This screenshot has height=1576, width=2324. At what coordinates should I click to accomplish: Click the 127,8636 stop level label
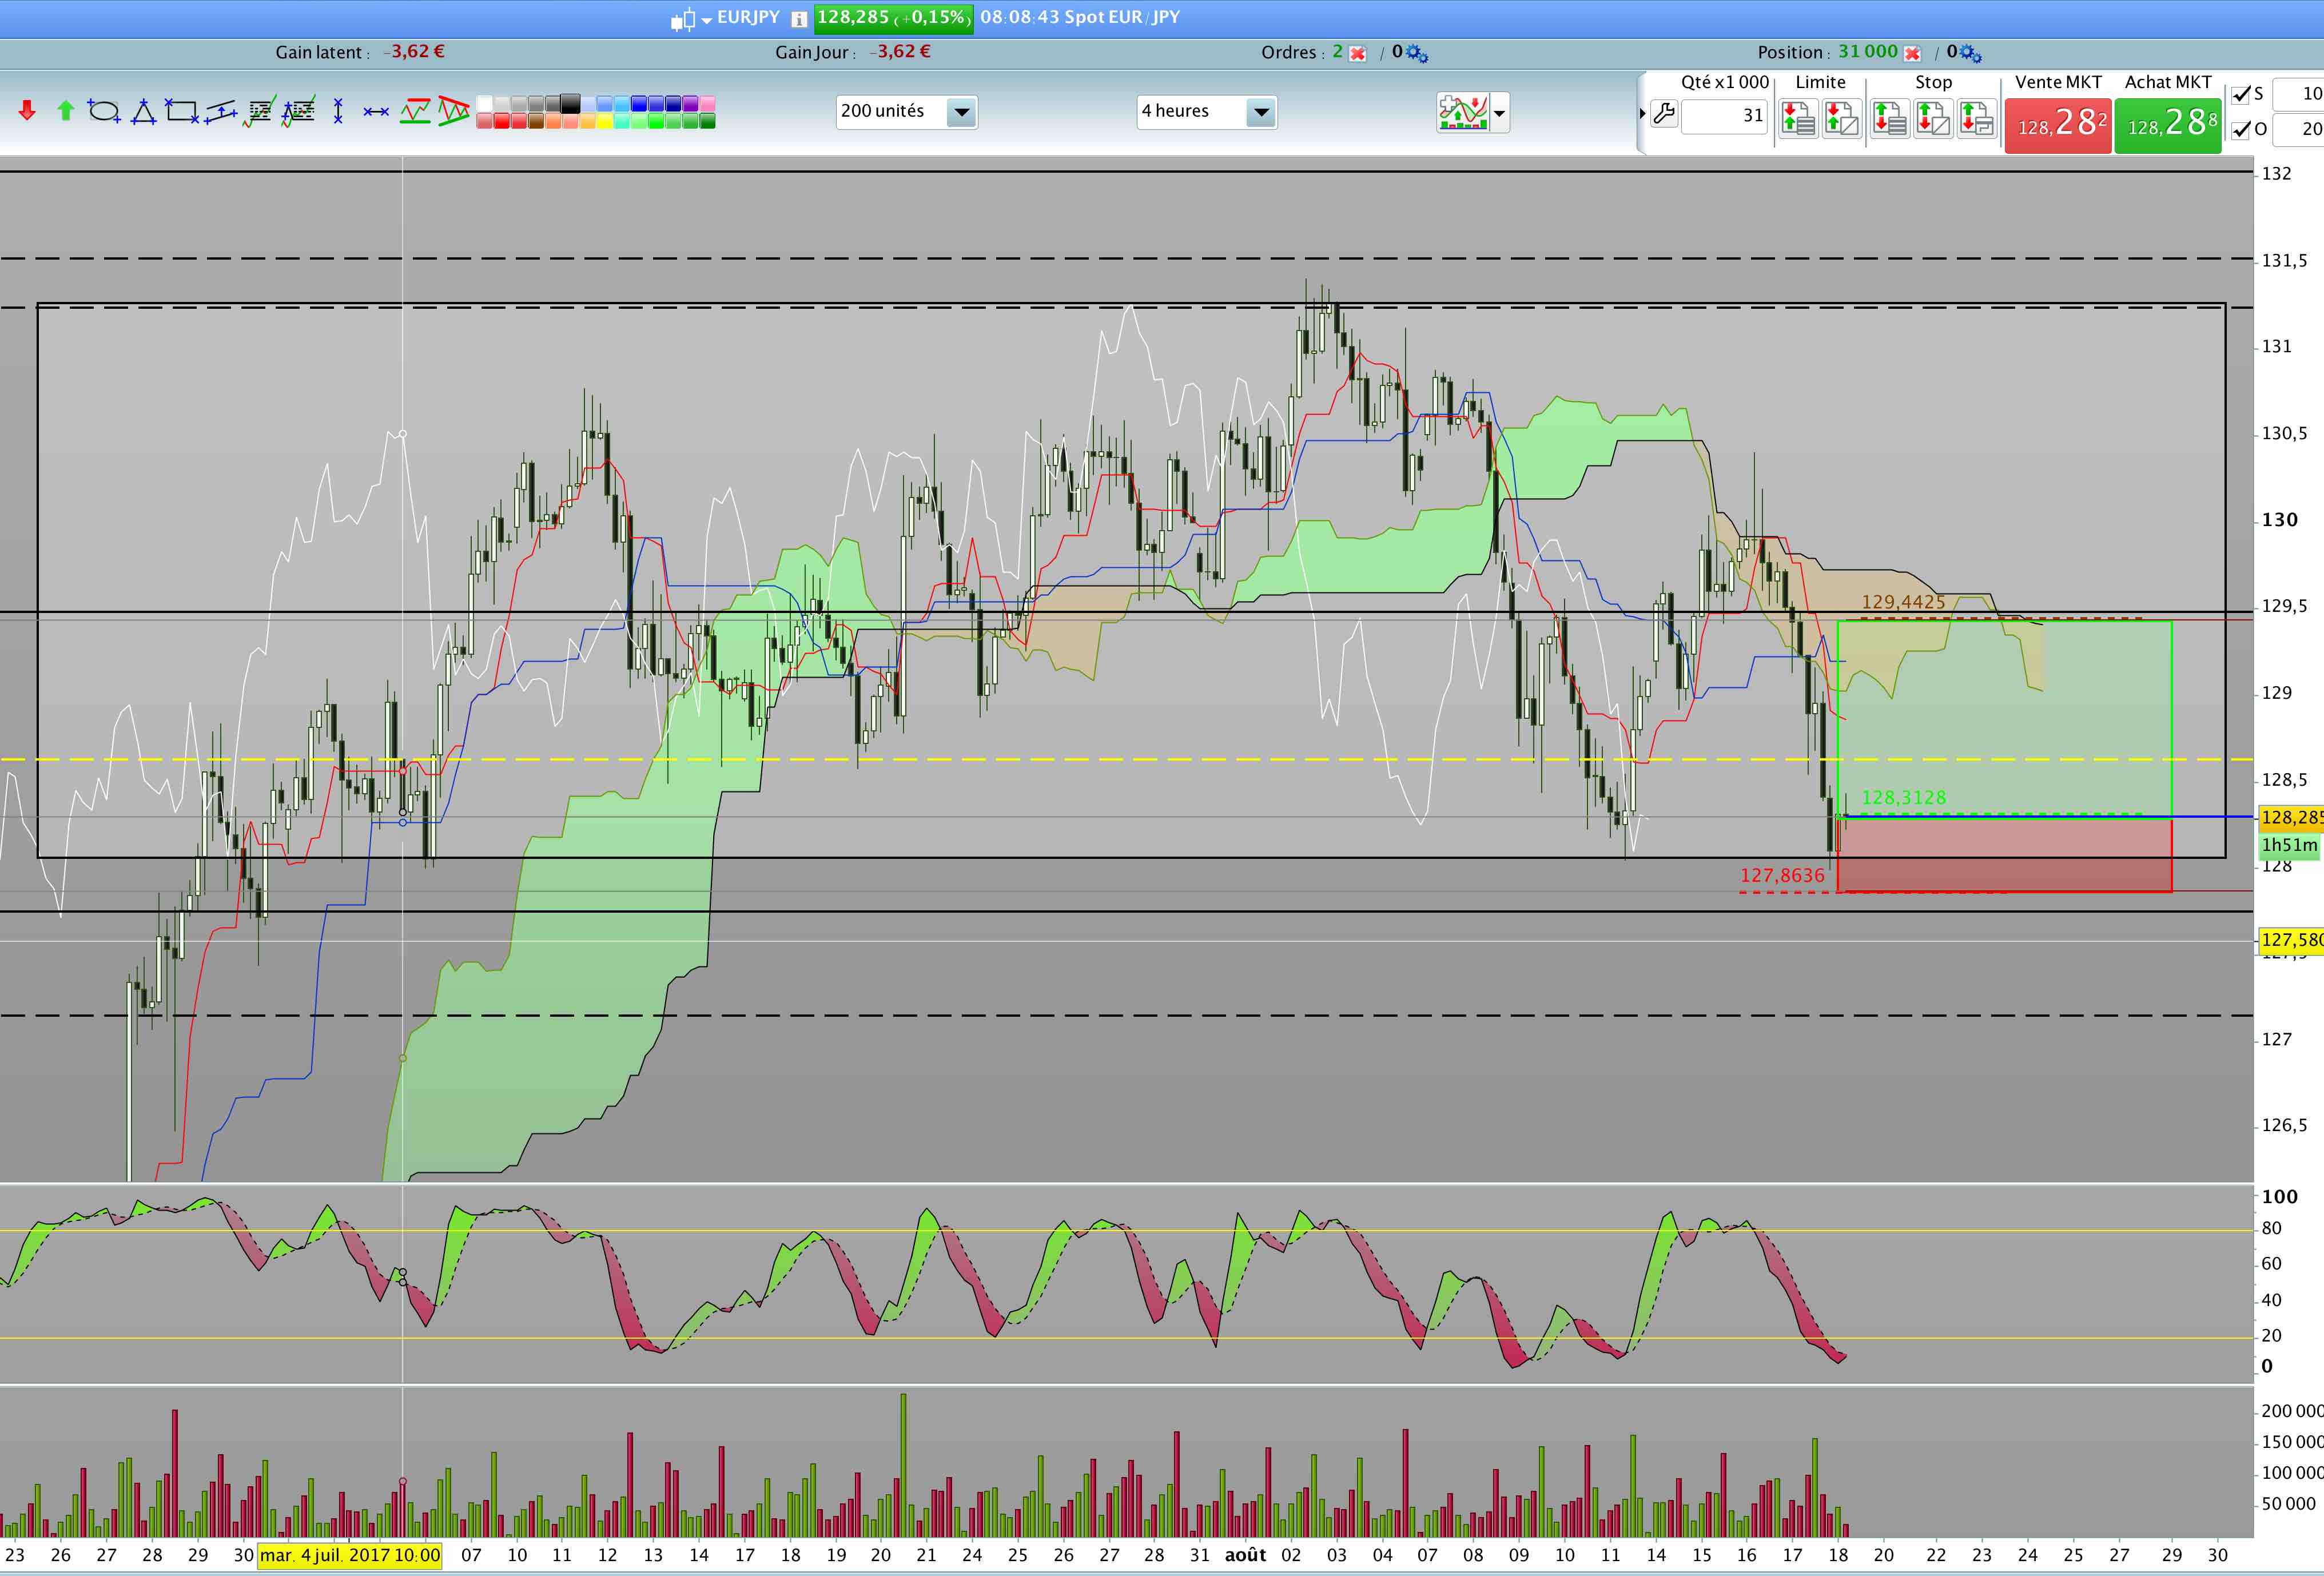pyautogui.click(x=1782, y=876)
